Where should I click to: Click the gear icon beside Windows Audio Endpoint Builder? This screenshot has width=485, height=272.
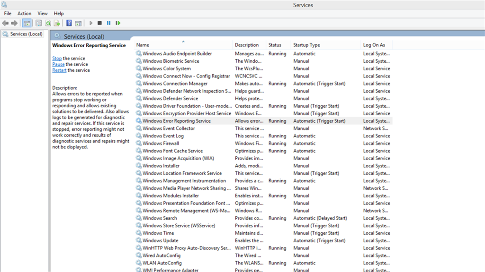point(139,53)
